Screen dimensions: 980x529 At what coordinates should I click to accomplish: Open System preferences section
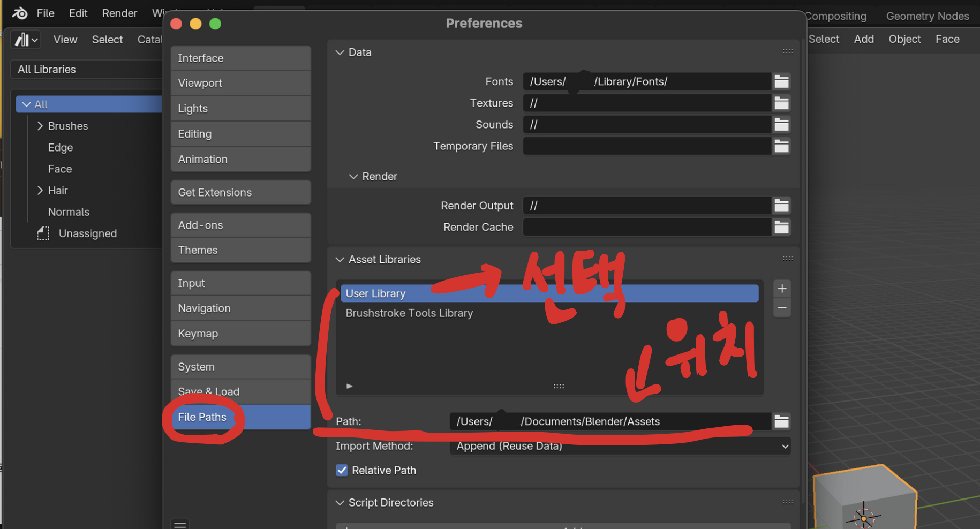240,367
